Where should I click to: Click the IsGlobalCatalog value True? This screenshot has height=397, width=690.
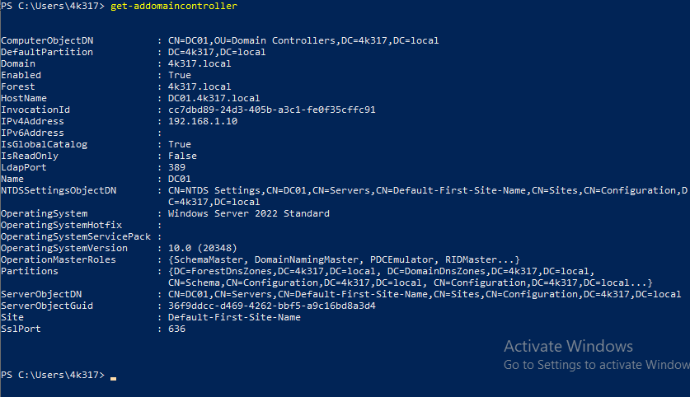pyautogui.click(x=179, y=144)
